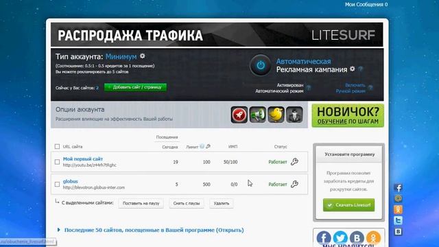Screen dimensions: 439x247
Task: Click the LITESURF logo
Action: [x=343, y=35]
